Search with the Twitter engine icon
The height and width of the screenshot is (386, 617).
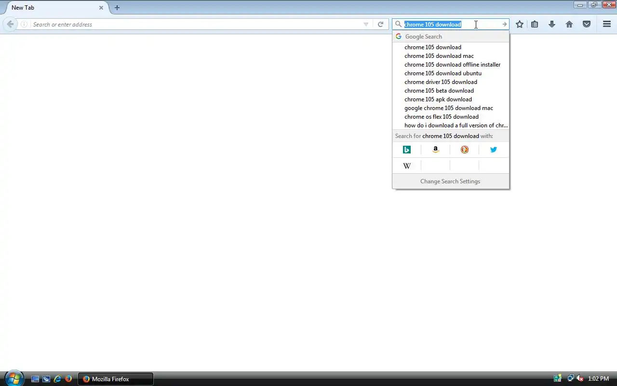tap(494, 150)
